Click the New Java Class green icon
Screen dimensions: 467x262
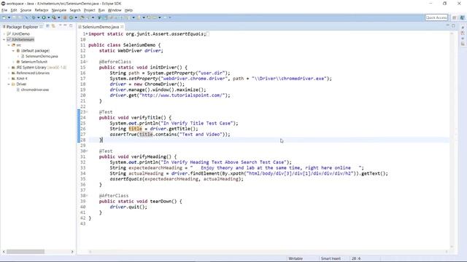[72, 17]
